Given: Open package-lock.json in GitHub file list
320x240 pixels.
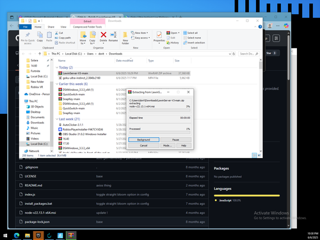Looking at the screenshot, I should (37, 222).
